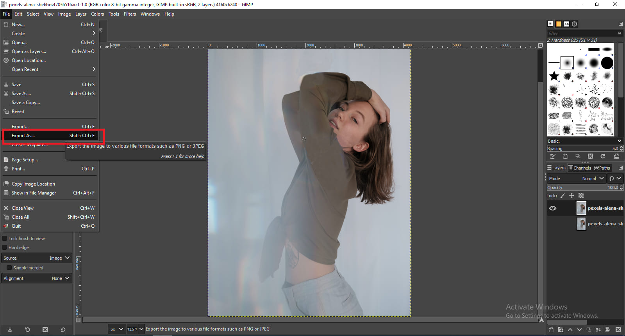Enable the Sample merged checkbox
Image resolution: width=625 pixels, height=336 pixels.
pos(9,268)
